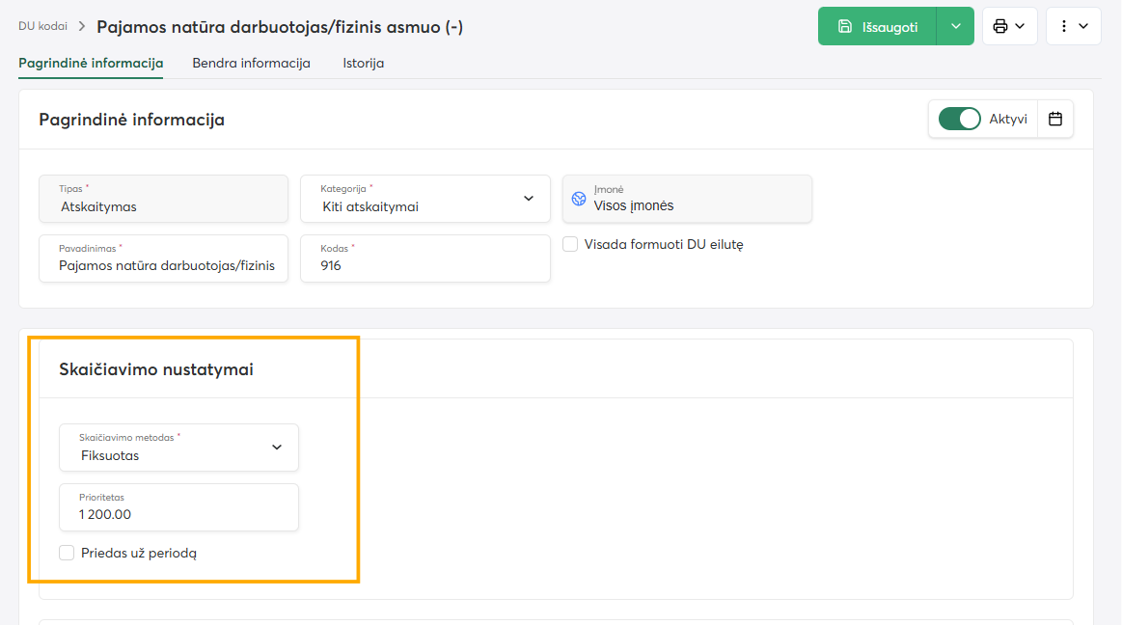Click the floppy disk icon on Išsaugoti
Image resolution: width=1122 pixels, height=625 pixels.
click(845, 26)
